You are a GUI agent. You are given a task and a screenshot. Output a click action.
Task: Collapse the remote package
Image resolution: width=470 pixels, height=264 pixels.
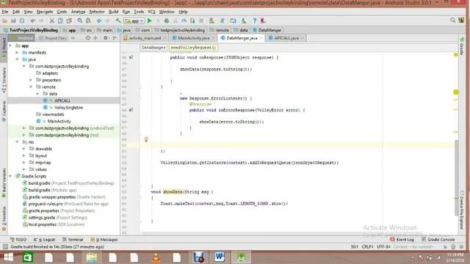tap(31, 87)
